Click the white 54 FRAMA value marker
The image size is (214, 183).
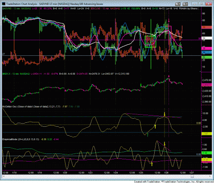[206, 38]
